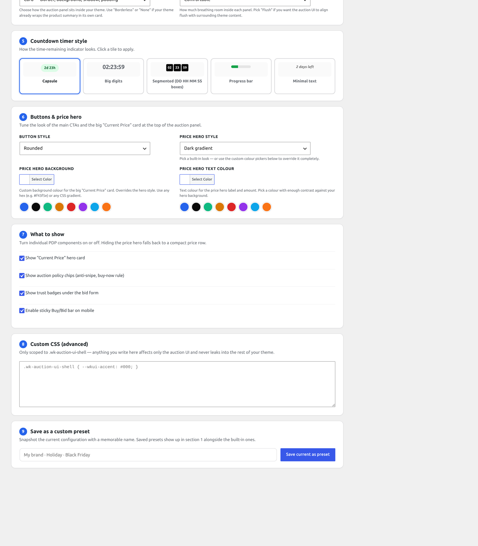Pick black swatch under Price Hero Background
This screenshot has height=546, width=478.
click(36, 207)
